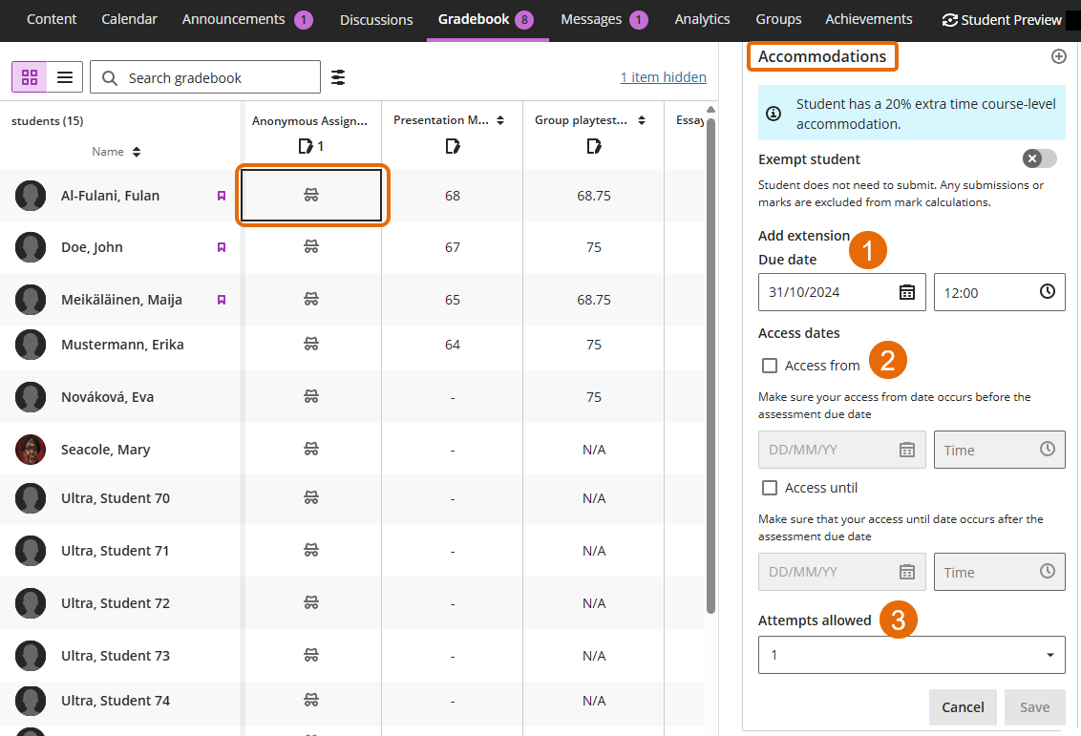
Task: Select Al-Fulani's Anonymous Assignment cell
Action: pyautogui.click(x=311, y=196)
